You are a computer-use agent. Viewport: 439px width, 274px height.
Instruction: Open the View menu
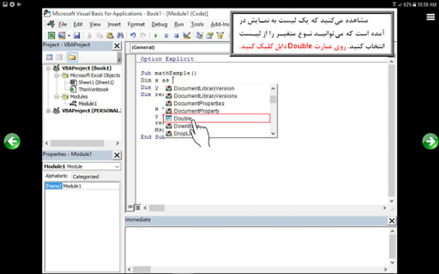pyautogui.click(x=95, y=24)
